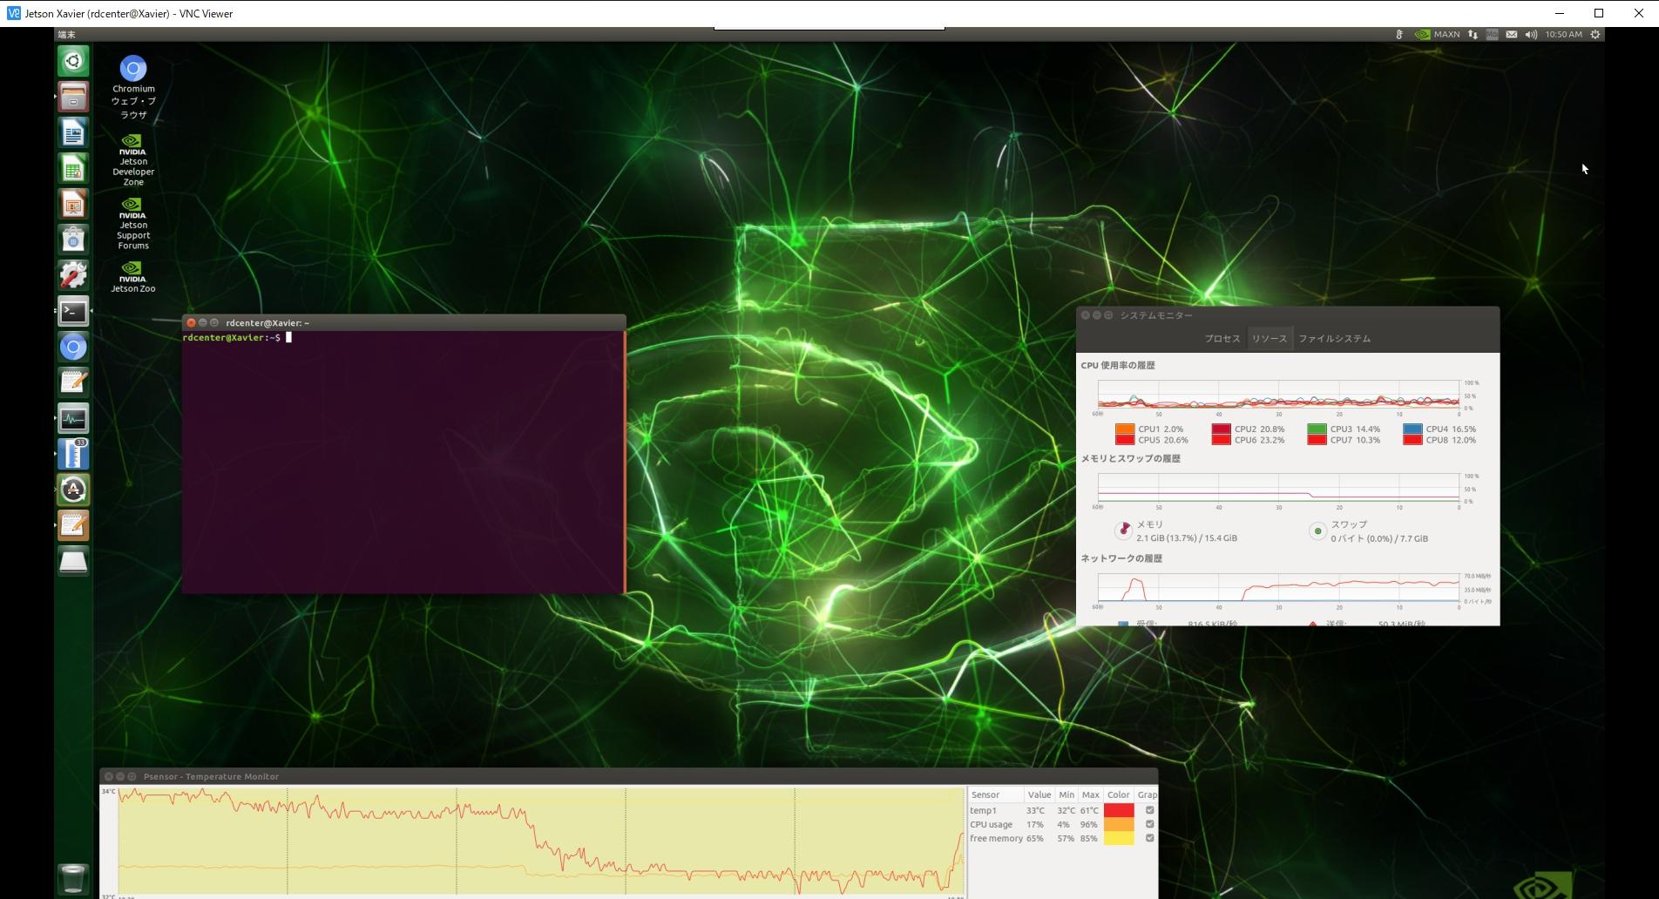Viewport: 1659px width, 899px height.
Task: Open the sound volume indicator
Action: [1531, 35]
